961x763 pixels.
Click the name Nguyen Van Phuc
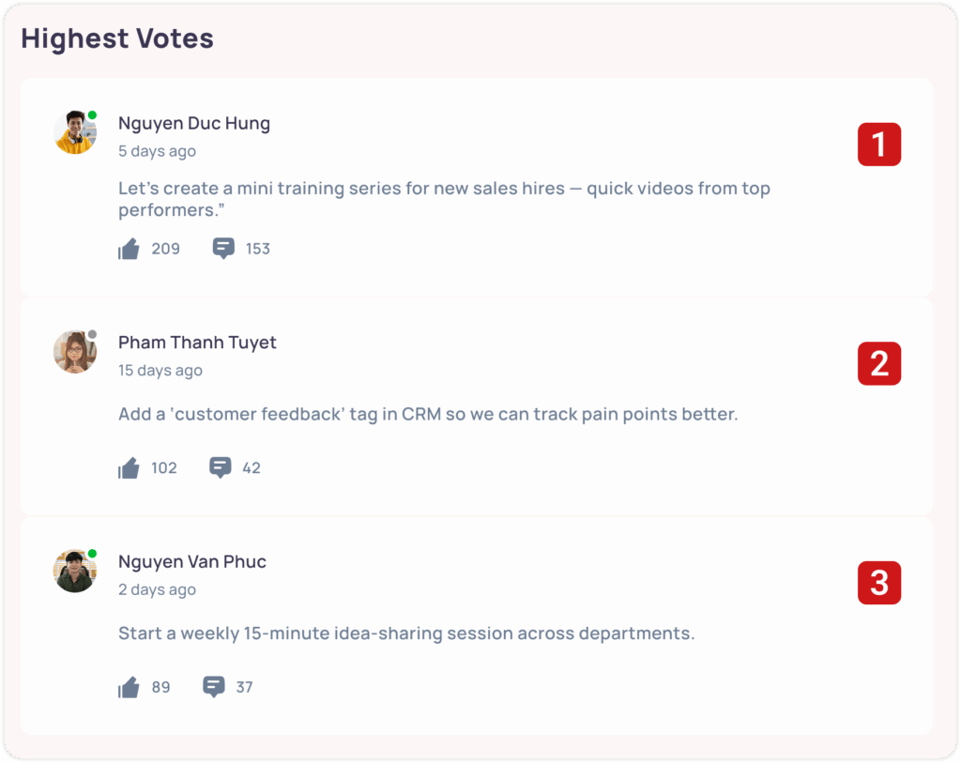(192, 561)
